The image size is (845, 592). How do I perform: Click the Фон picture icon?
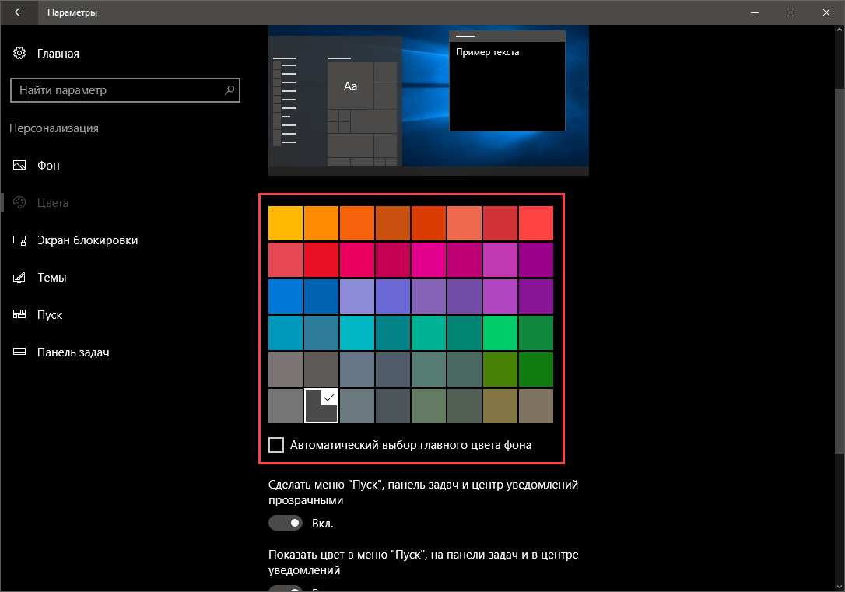19,166
